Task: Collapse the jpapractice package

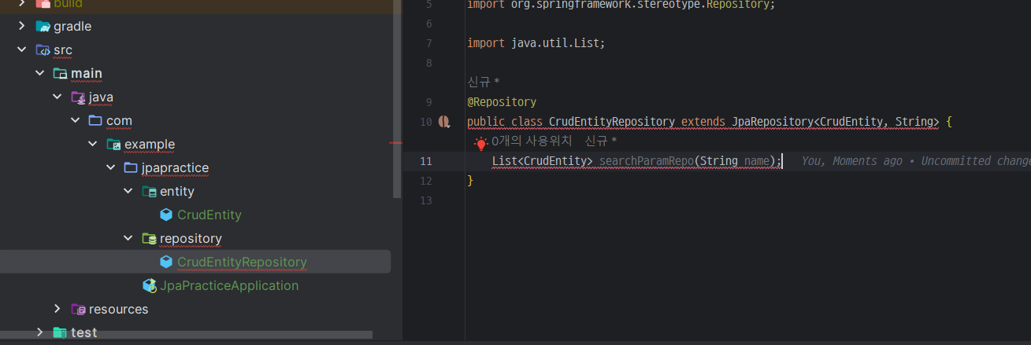Action: coord(109,167)
